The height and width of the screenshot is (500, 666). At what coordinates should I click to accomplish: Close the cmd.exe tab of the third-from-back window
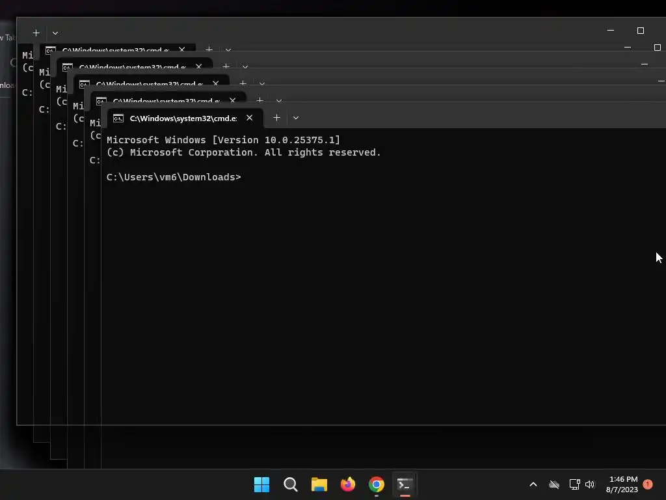[199, 66]
